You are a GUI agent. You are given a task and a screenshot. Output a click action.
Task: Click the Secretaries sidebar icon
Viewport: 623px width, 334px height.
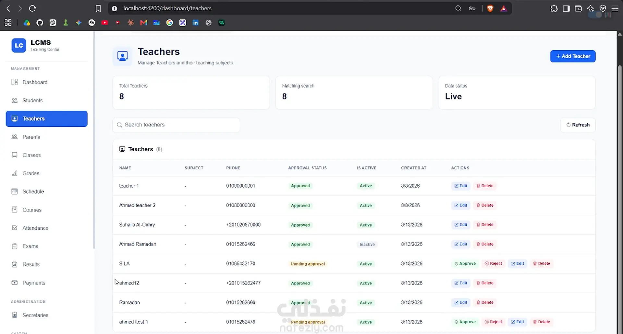tap(15, 315)
